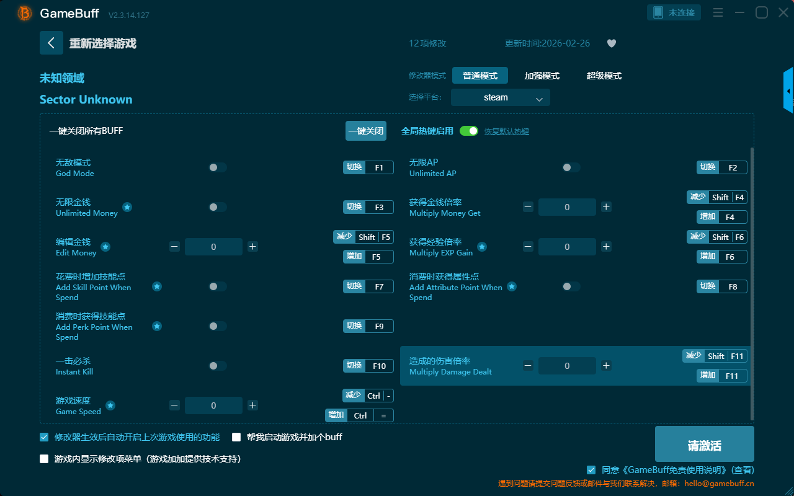The height and width of the screenshot is (496, 794).
Task: Click the star icon next to Unlimited Money
Action: coord(127,207)
